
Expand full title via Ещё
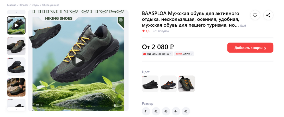pos(243,26)
